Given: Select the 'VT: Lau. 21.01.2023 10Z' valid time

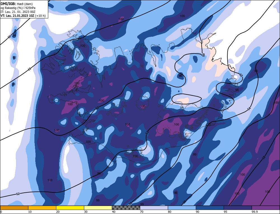Looking at the screenshot, I should [x=17, y=15].
